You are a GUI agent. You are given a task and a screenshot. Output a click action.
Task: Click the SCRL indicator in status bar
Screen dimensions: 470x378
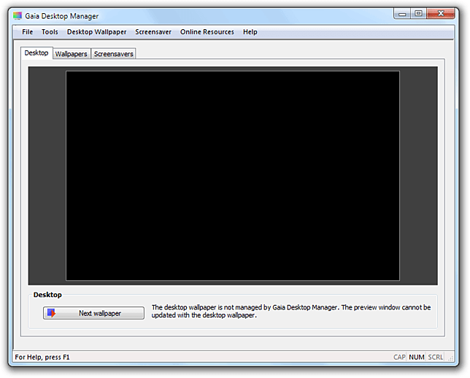click(x=436, y=358)
